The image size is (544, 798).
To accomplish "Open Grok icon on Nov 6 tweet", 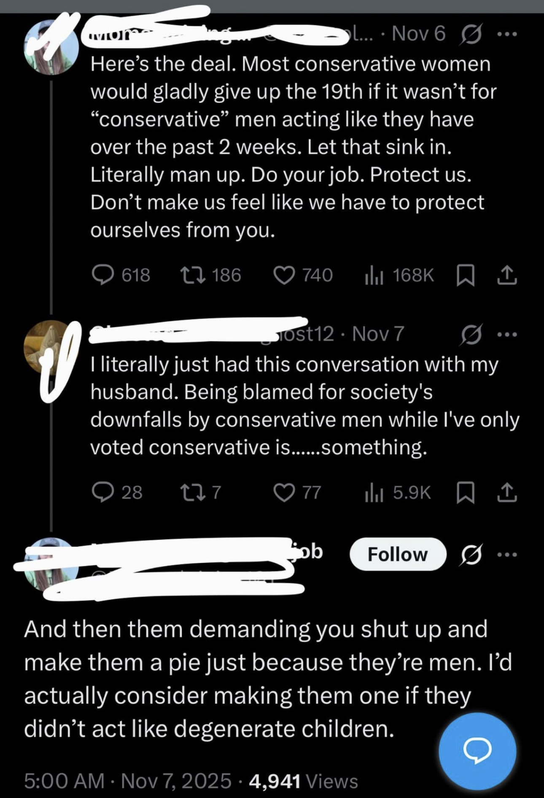I will tap(471, 34).
